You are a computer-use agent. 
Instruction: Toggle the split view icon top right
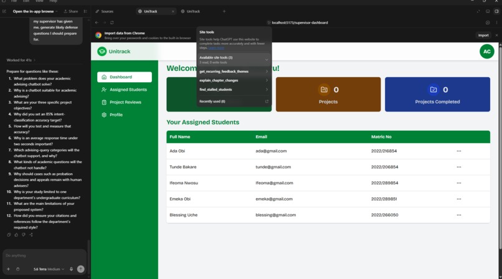click(496, 11)
